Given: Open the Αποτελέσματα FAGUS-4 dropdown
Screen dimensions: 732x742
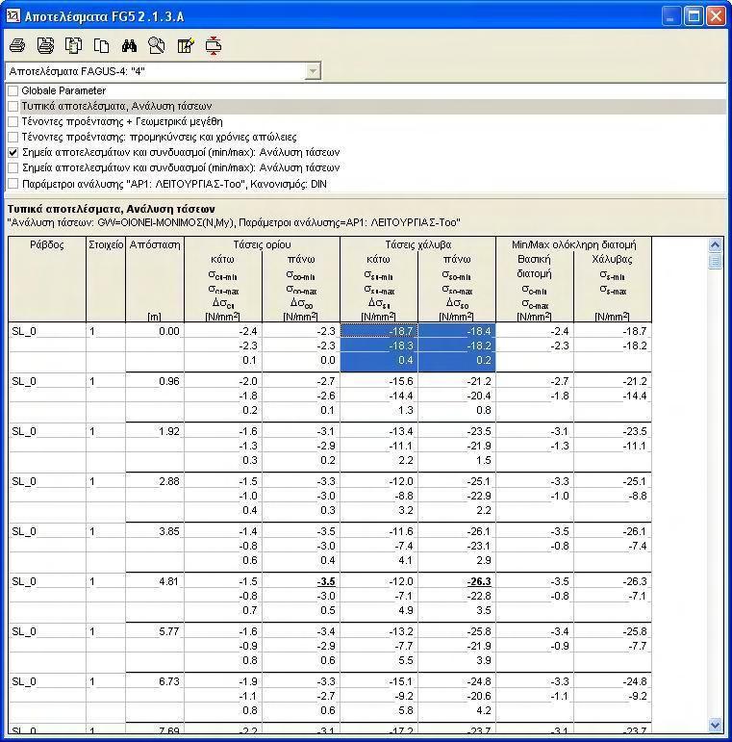Looking at the screenshot, I should (x=312, y=71).
